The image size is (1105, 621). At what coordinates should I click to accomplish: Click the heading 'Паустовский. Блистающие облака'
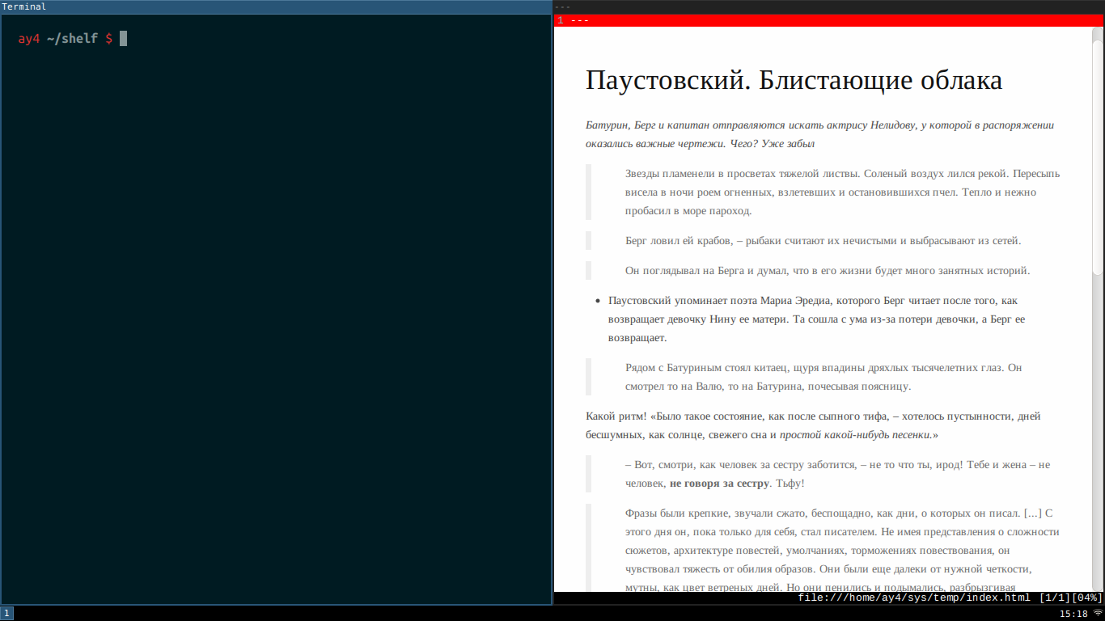[x=794, y=80]
